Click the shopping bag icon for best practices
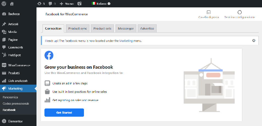The width and height of the screenshot is (262, 126). pyautogui.click(x=47, y=91)
